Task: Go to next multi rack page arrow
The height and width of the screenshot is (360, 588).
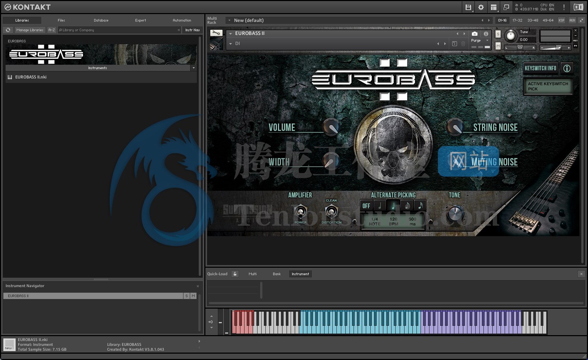Action: point(489,20)
